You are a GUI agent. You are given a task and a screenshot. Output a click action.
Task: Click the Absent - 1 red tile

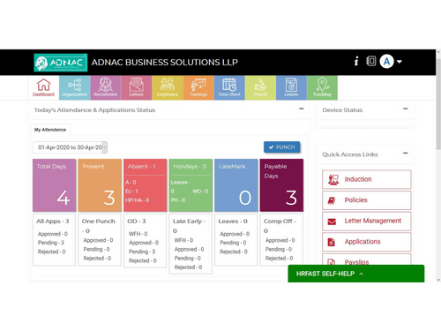146,185
